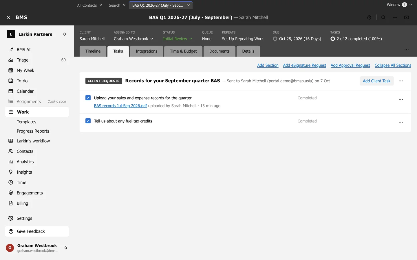Click the plus icon in header

click(x=395, y=17)
